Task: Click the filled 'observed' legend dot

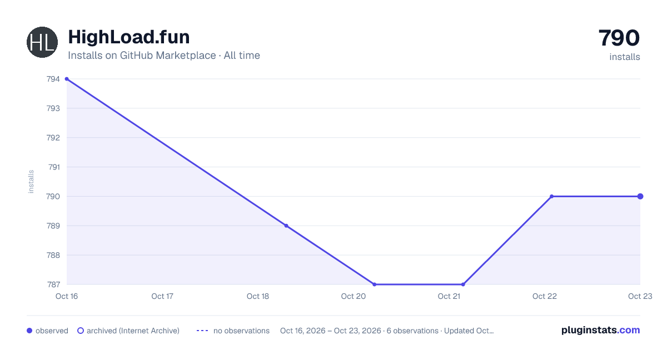Action: [29, 331]
